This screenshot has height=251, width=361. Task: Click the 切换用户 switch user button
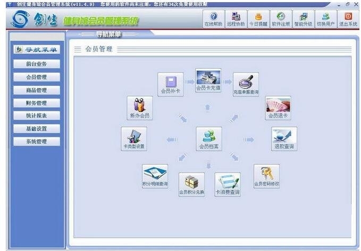(x=326, y=19)
